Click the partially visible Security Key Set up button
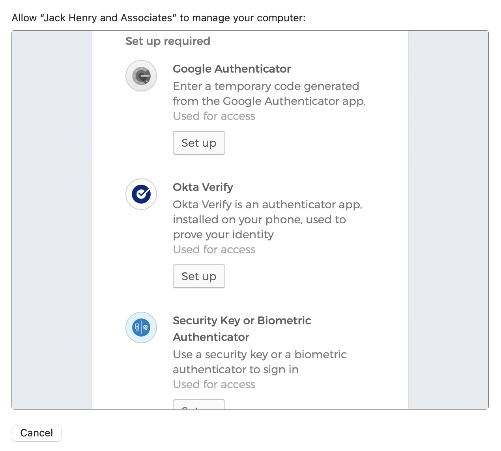 [199, 404]
